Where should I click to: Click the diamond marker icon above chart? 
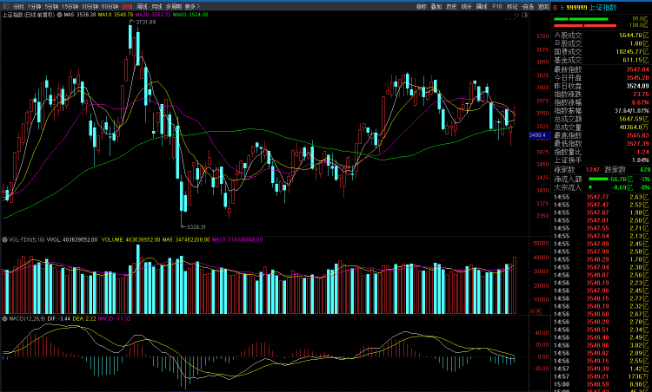[x=517, y=15]
